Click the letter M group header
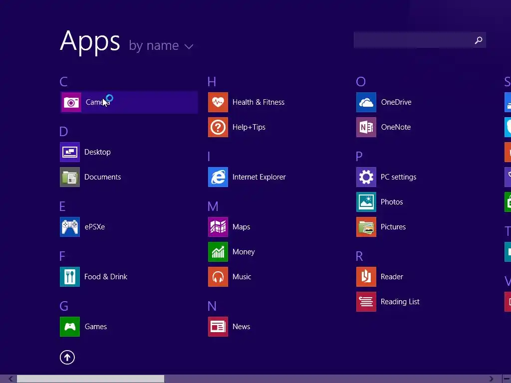The width and height of the screenshot is (511, 383). [x=213, y=206]
